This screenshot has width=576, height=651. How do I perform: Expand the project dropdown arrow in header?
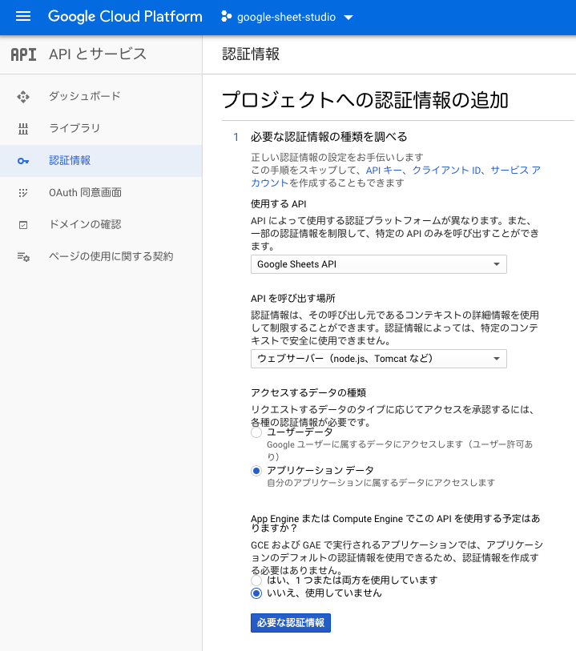pos(348,18)
